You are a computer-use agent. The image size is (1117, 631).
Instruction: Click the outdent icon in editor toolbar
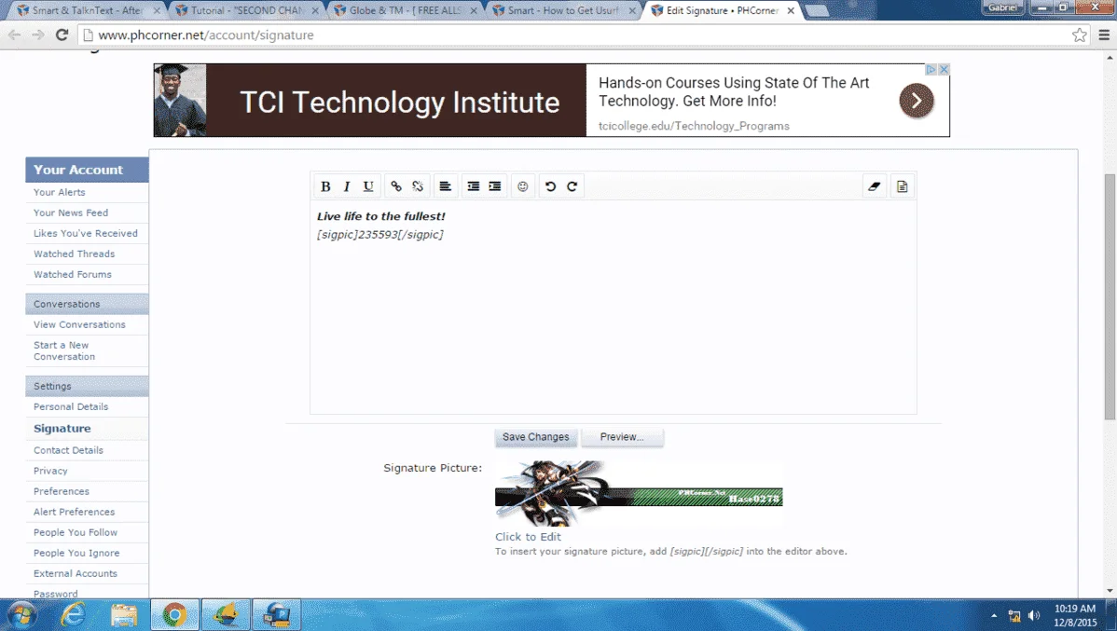coord(473,186)
